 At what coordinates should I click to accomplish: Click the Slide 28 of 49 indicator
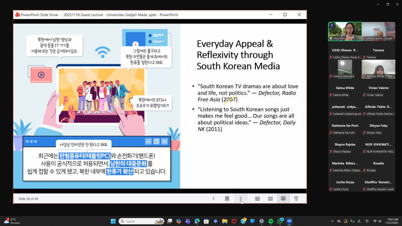(29, 199)
